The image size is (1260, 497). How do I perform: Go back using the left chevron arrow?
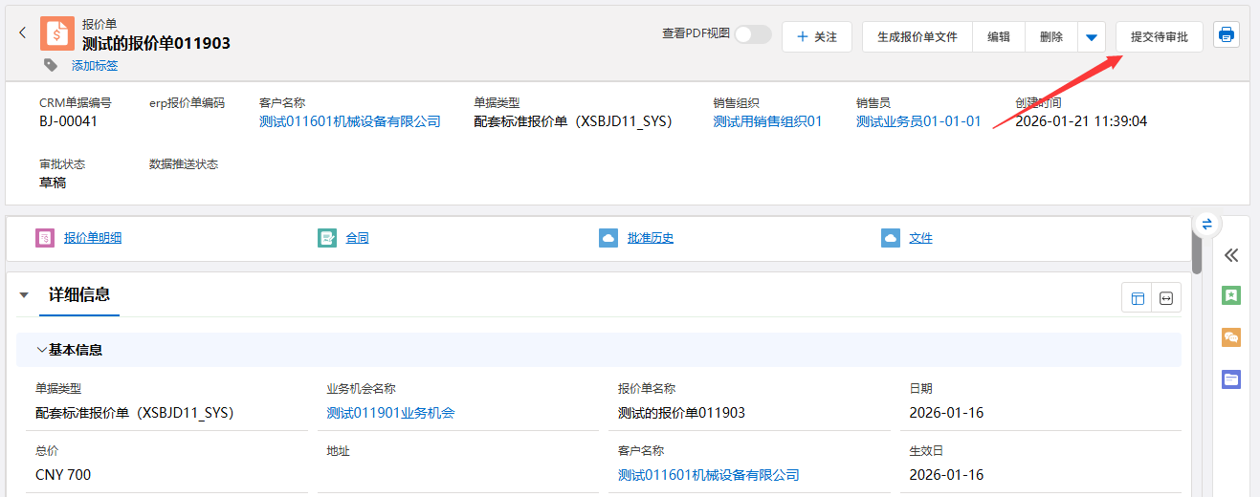23,33
